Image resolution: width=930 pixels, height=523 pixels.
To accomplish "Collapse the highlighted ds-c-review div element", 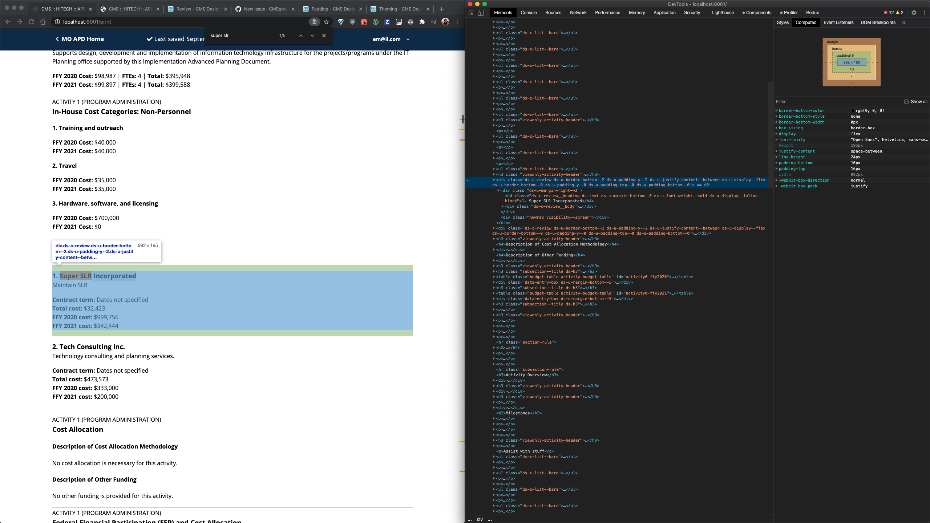I will pyautogui.click(x=494, y=180).
